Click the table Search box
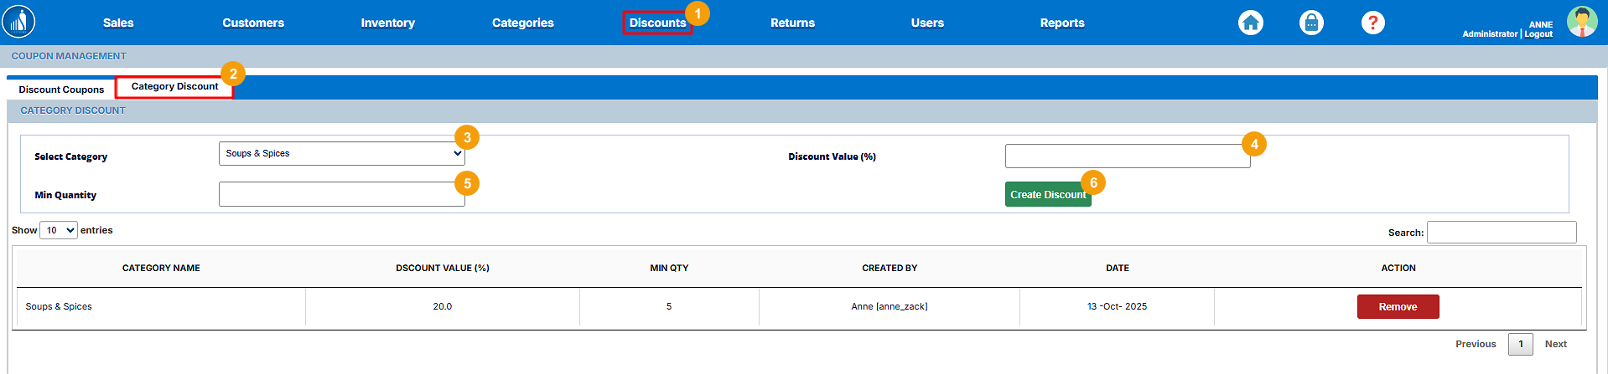Screen dimensions: 1608x374 1501,233
